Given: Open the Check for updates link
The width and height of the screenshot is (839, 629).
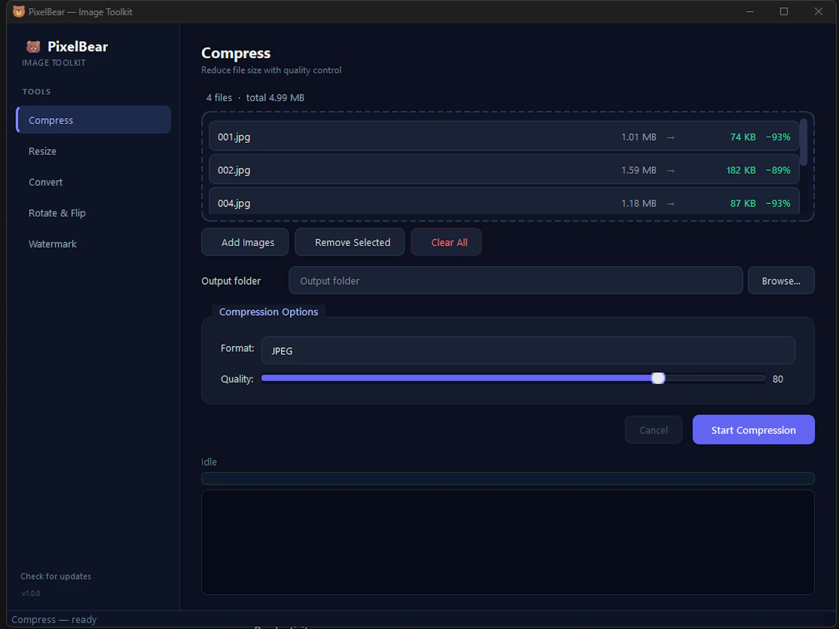Looking at the screenshot, I should coord(56,575).
